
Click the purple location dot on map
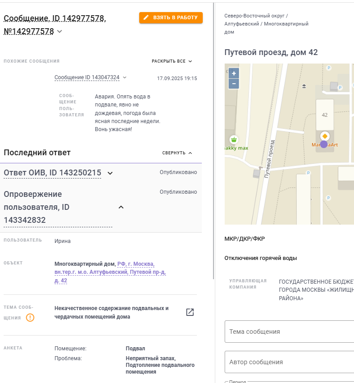pyautogui.click(x=324, y=145)
